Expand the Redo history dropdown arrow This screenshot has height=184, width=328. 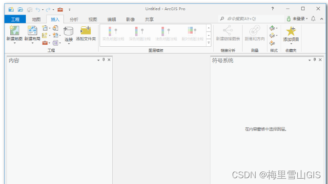click(x=53, y=10)
